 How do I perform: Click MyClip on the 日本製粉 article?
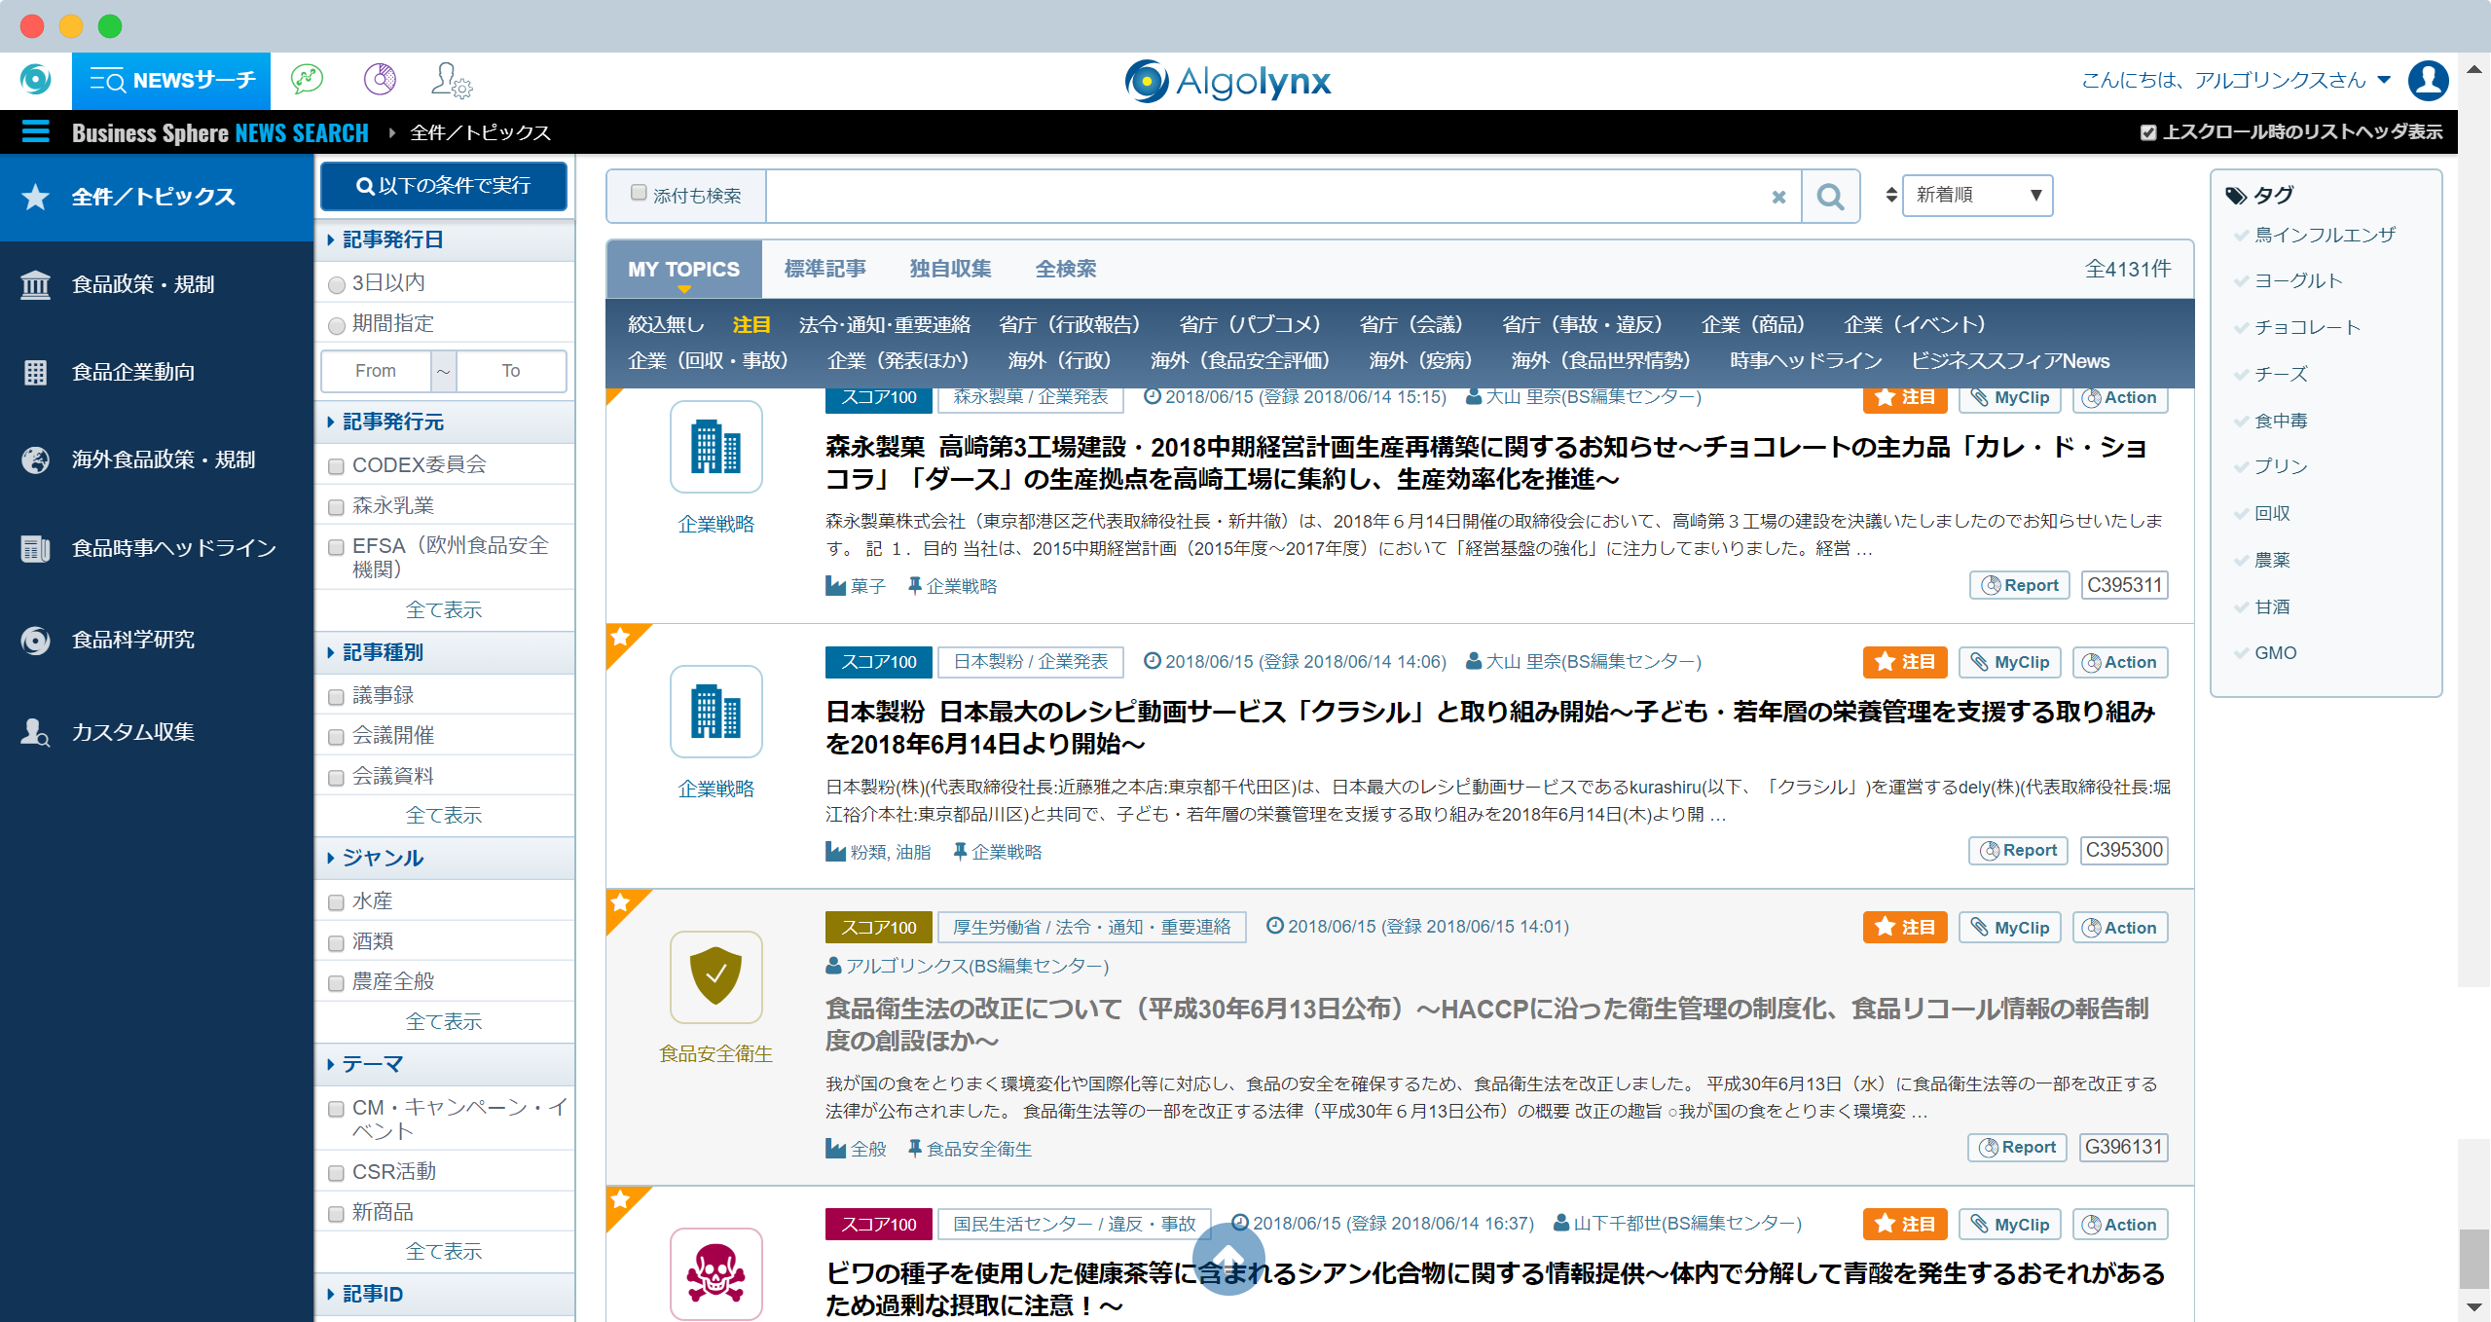(2009, 662)
